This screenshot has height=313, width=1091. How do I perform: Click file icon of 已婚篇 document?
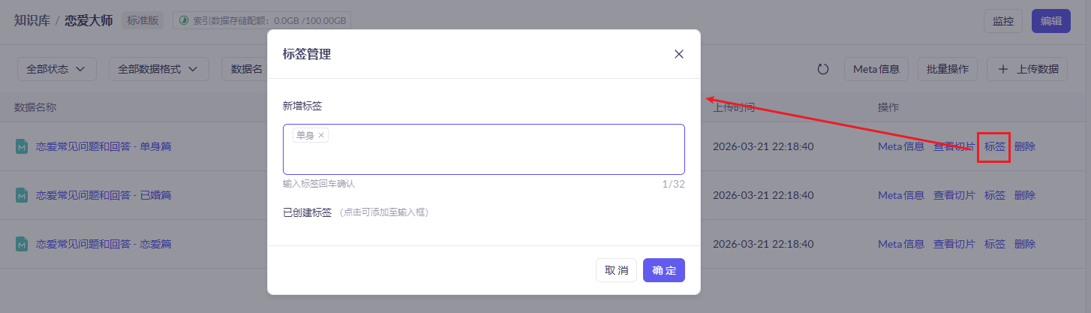click(22, 195)
